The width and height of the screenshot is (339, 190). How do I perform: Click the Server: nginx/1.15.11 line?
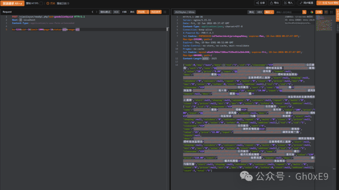click(x=197, y=20)
